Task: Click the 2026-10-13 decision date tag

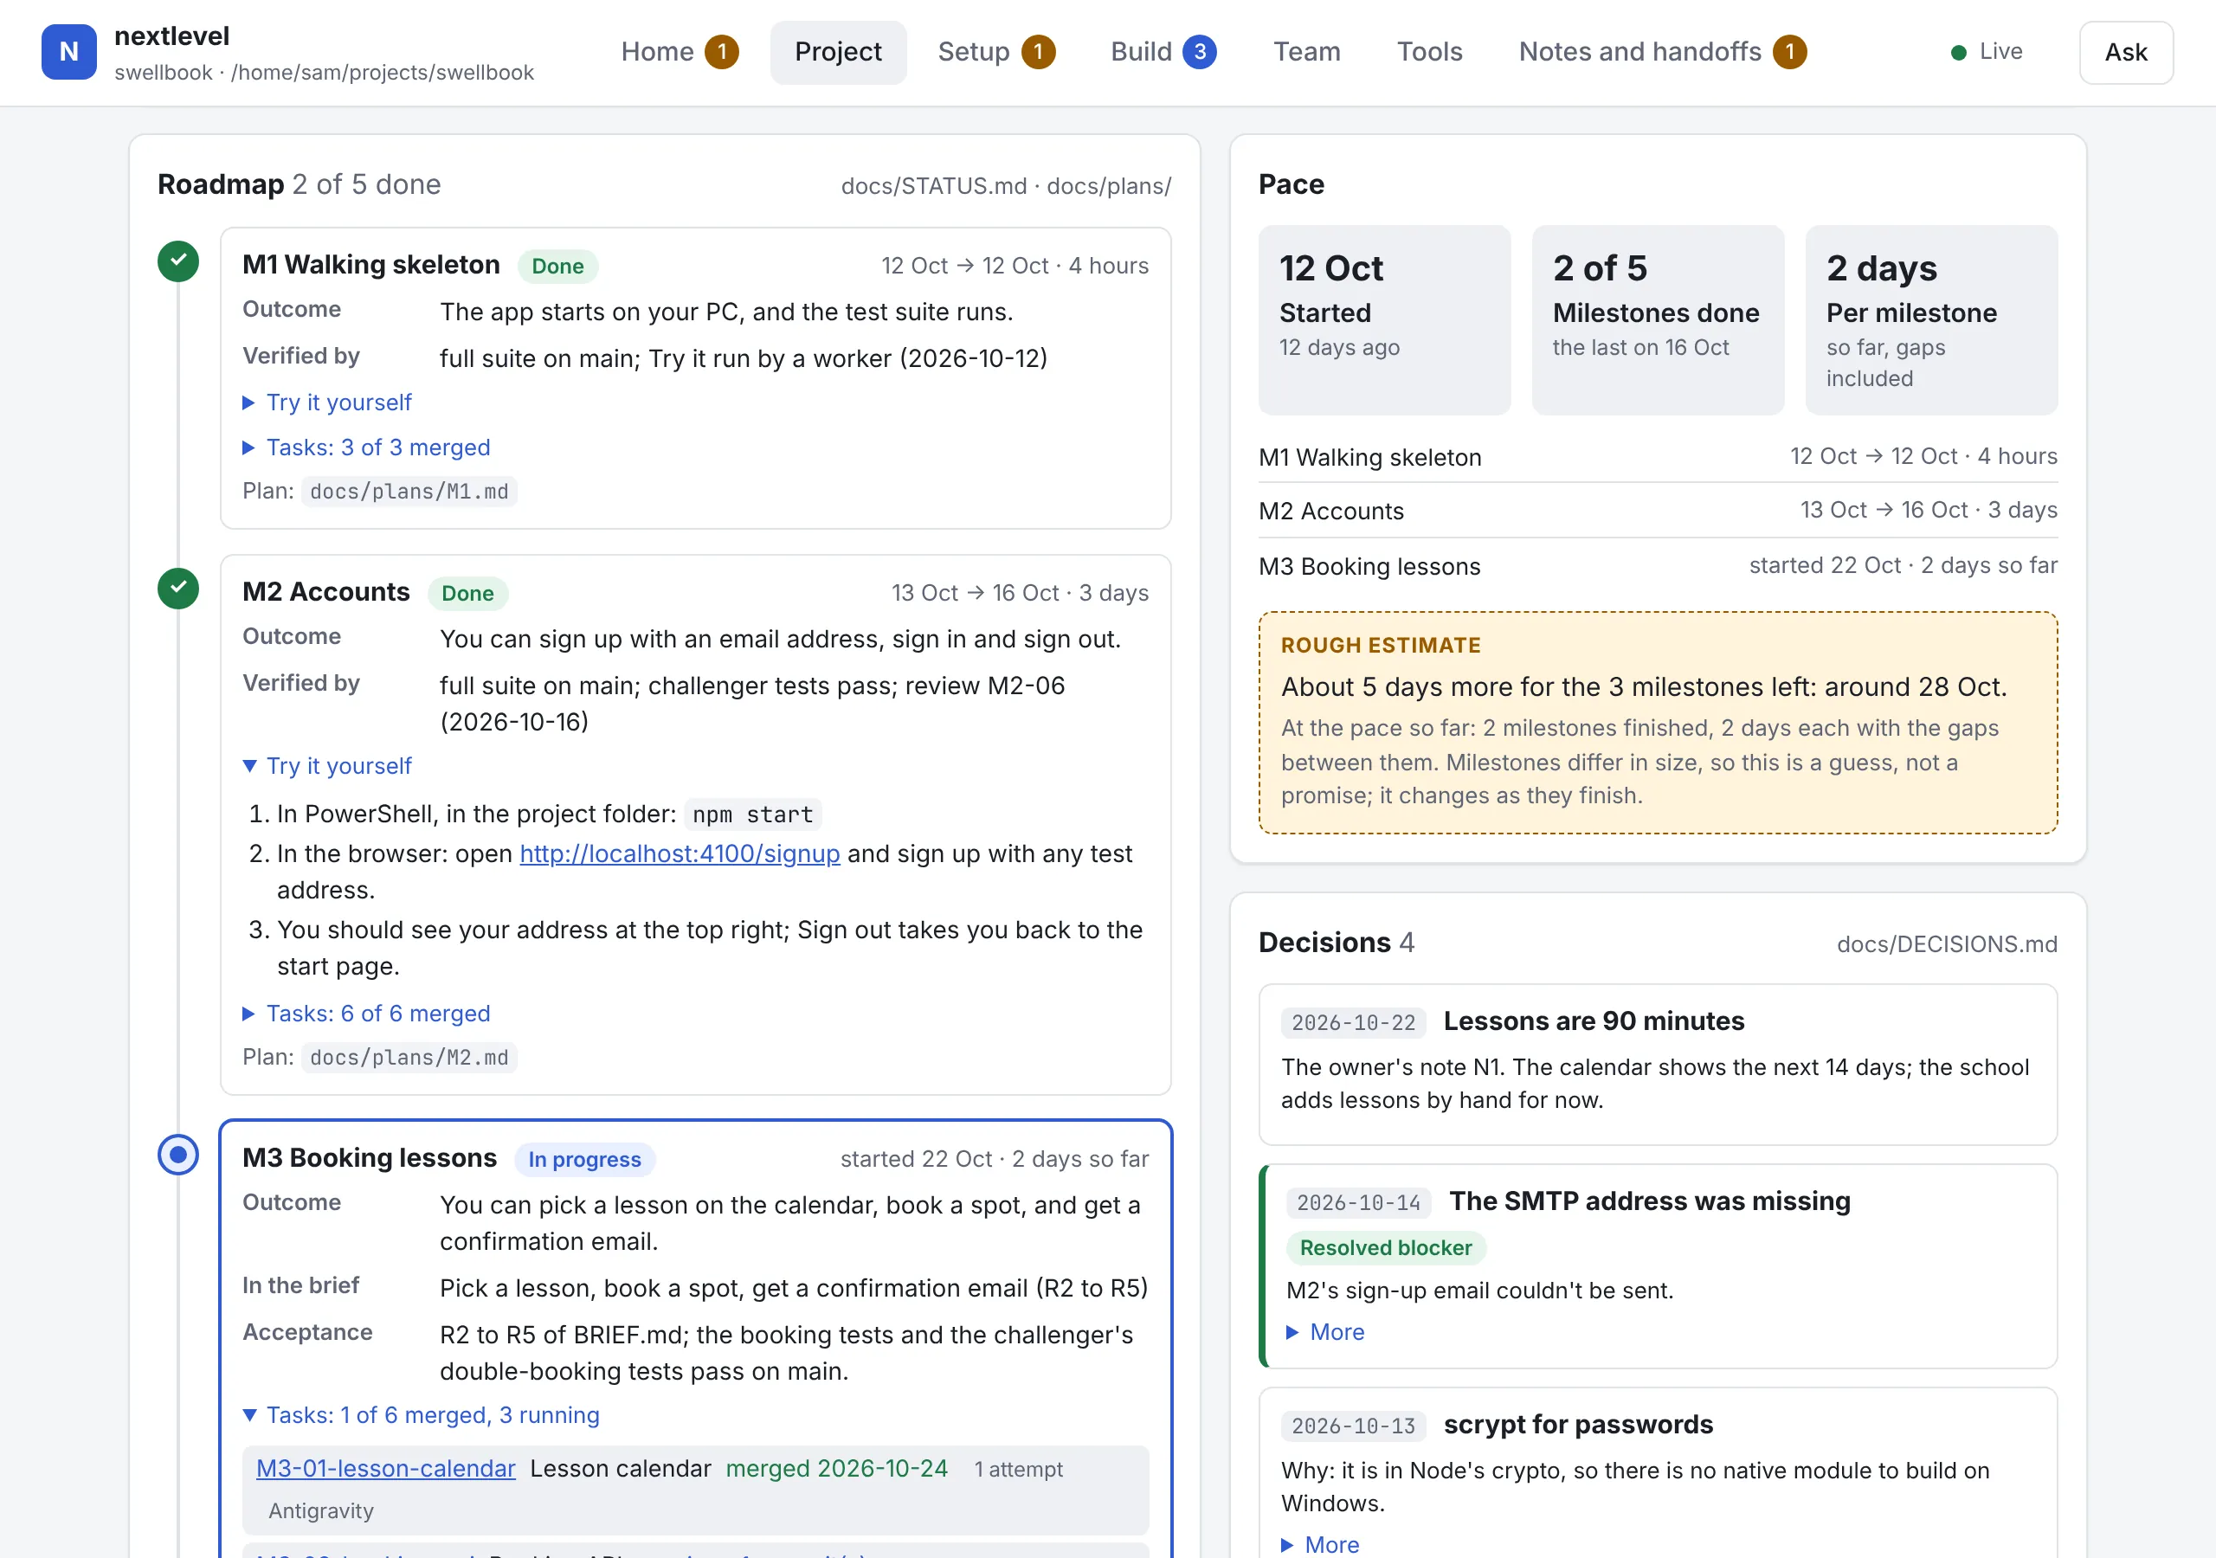Action: [x=1353, y=1426]
